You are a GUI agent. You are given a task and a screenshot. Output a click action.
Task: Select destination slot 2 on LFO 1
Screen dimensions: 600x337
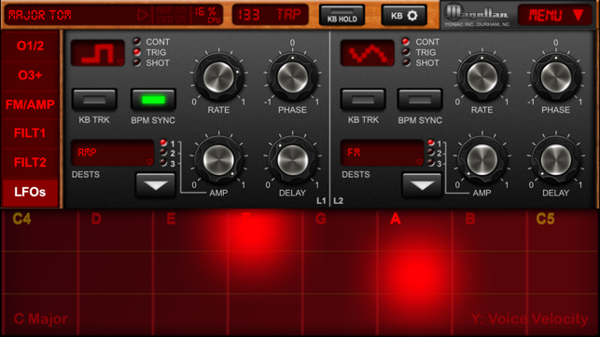(163, 153)
